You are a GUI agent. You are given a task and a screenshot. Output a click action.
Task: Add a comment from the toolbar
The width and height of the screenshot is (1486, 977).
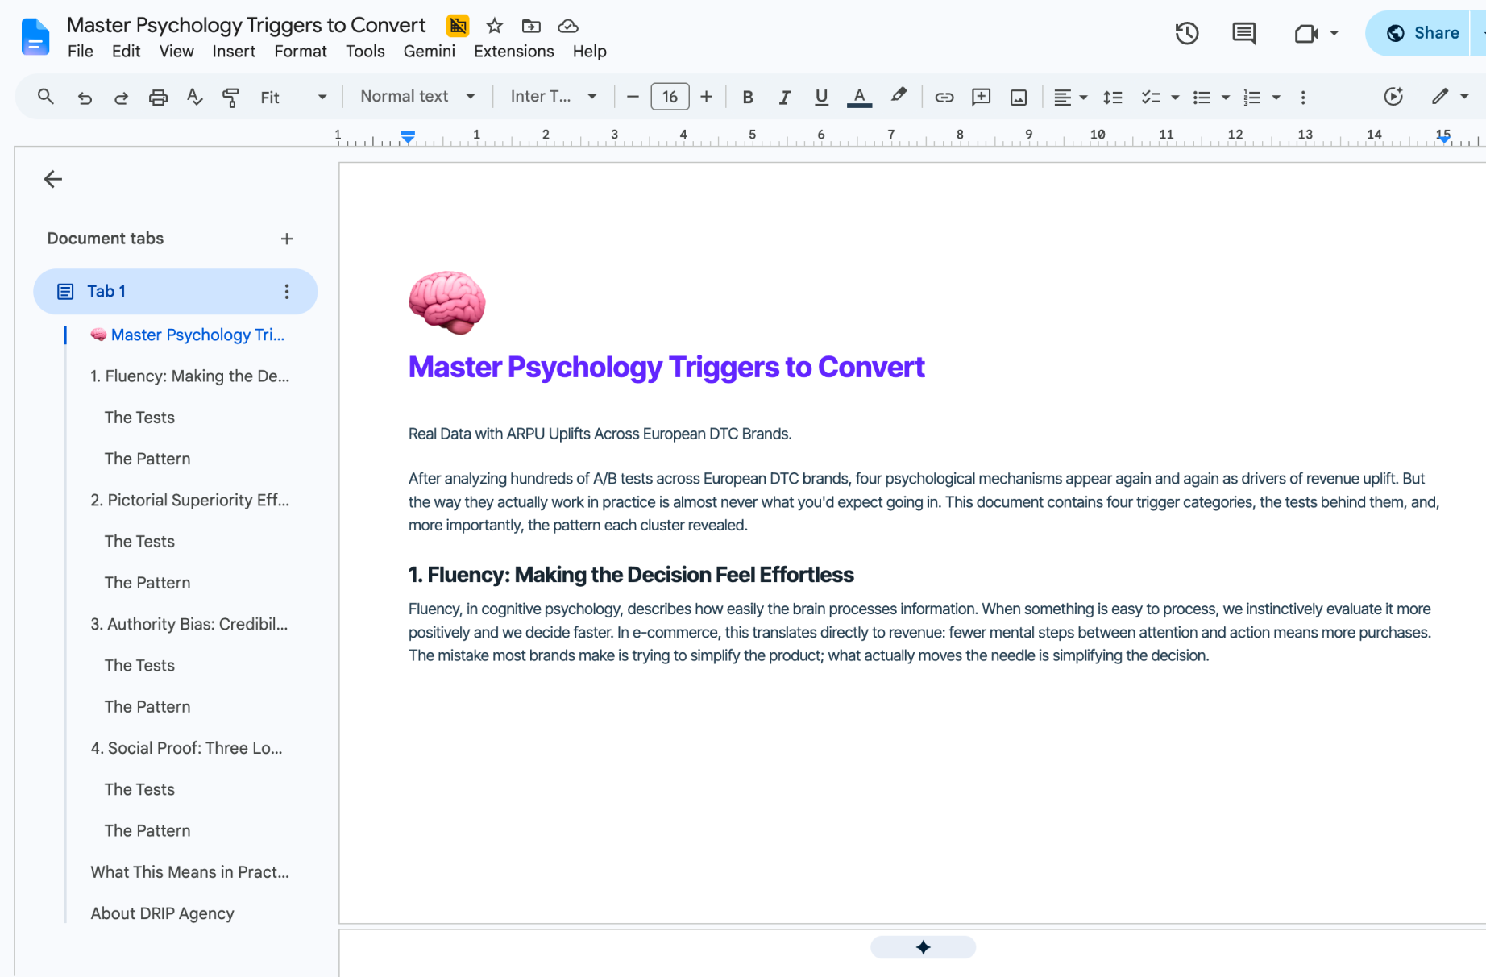pyautogui.click(x=981, y=97)
